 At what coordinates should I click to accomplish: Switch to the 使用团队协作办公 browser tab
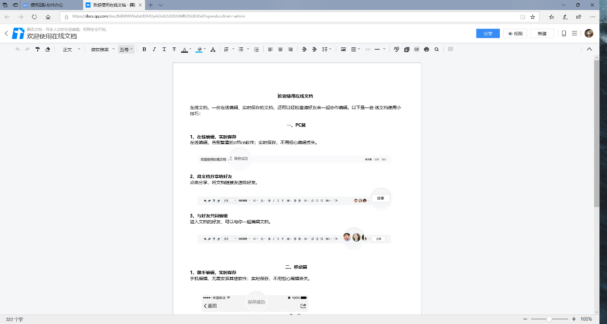tap(50, 5)
